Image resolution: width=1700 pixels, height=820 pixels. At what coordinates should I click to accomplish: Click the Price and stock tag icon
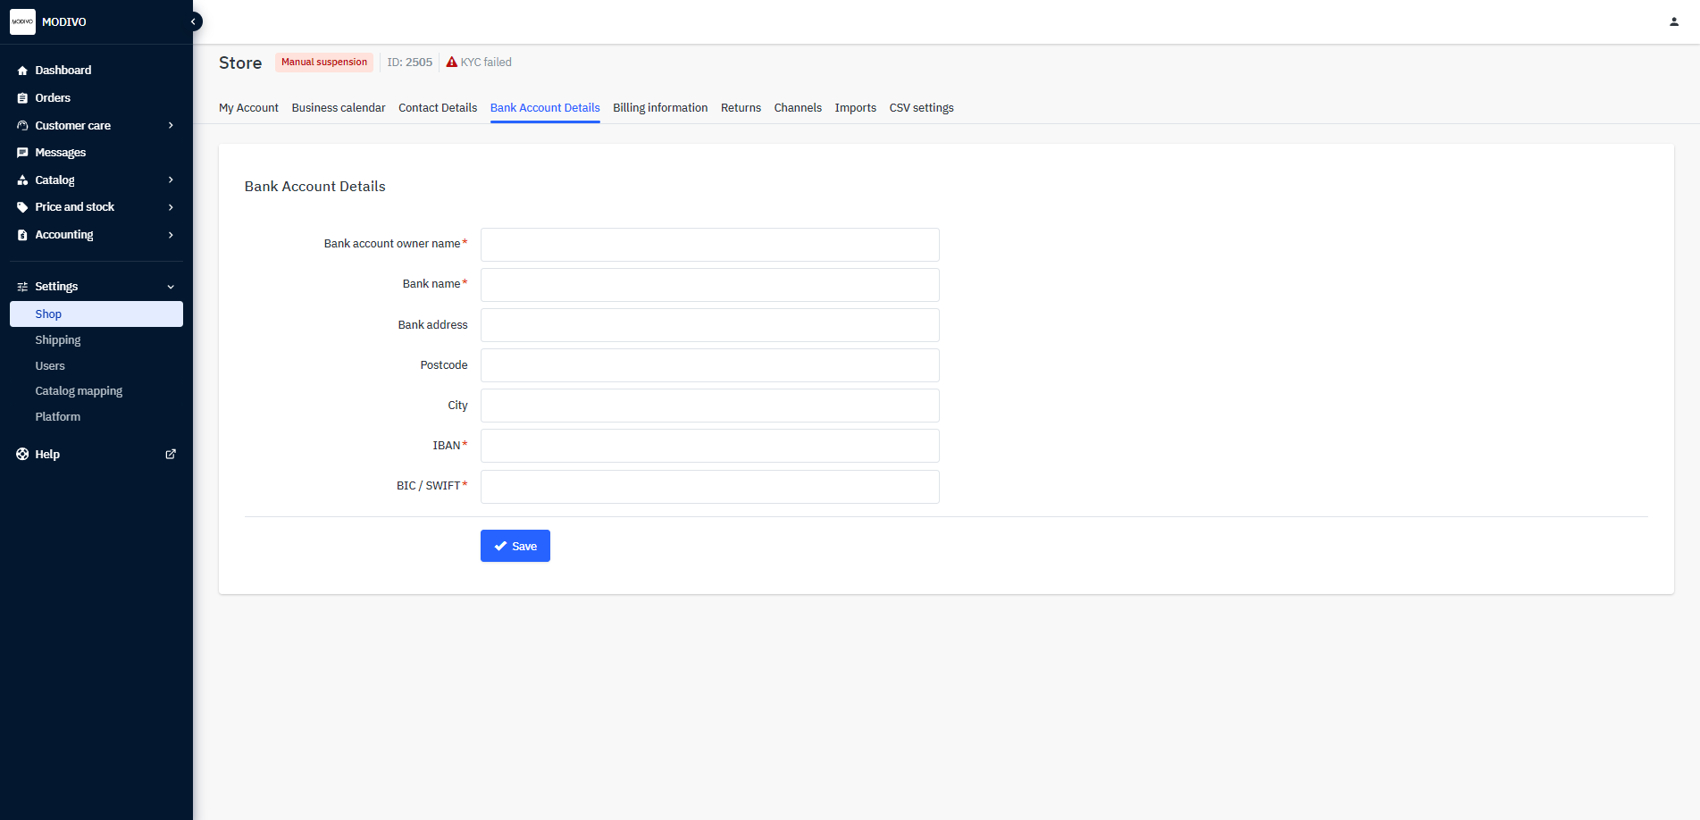pos(22,207)
